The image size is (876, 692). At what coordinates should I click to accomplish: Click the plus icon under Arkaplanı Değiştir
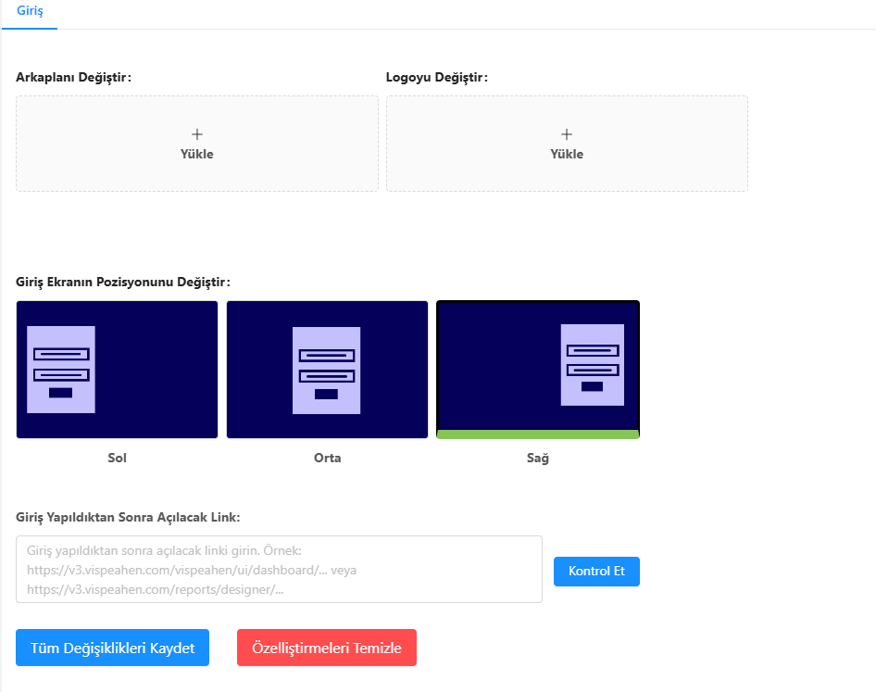tap(196, 134)
